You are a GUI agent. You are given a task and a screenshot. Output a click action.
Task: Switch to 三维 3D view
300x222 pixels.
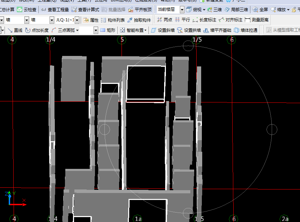(x=214, y=9)
